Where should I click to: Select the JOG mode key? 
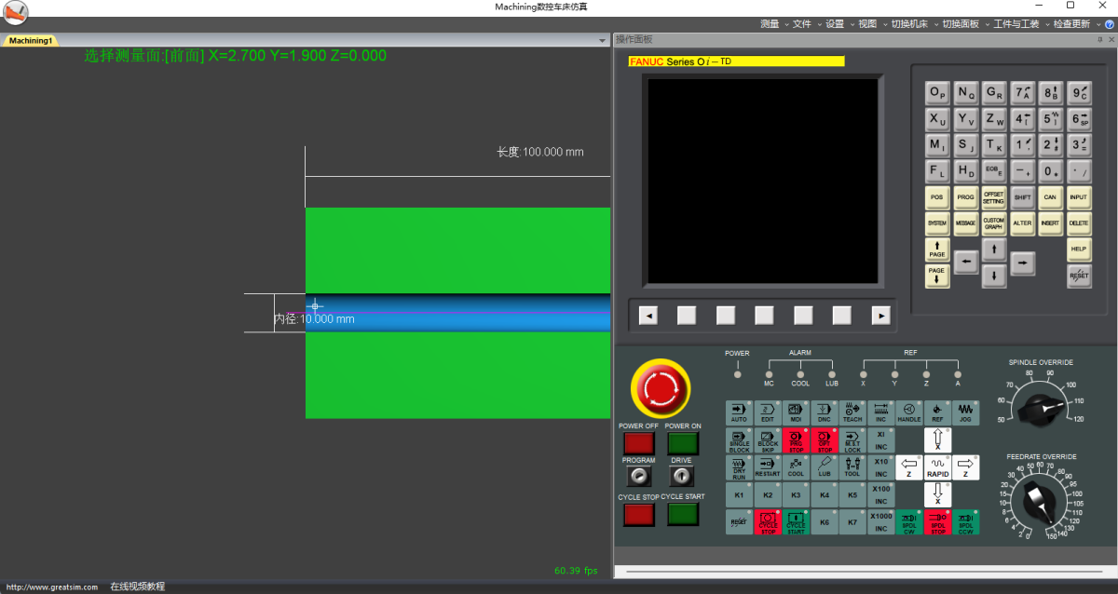965,413
